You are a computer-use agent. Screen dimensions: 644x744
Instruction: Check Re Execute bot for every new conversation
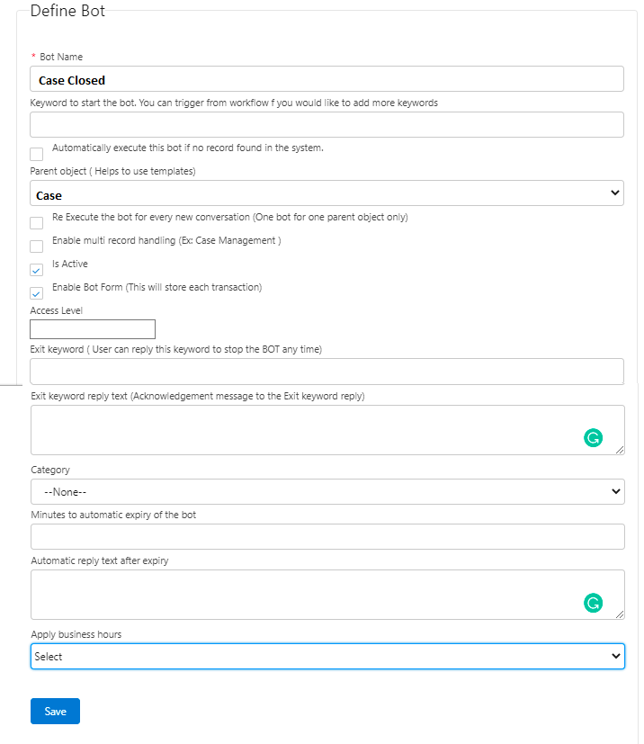37,223
